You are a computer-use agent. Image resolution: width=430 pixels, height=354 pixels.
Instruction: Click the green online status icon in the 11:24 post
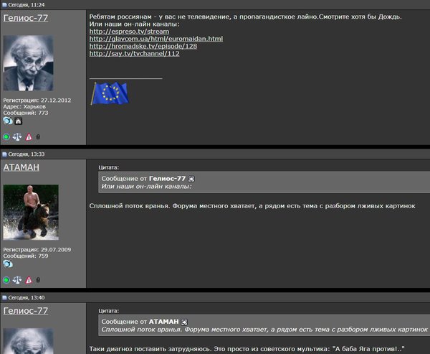coord(6,136)
